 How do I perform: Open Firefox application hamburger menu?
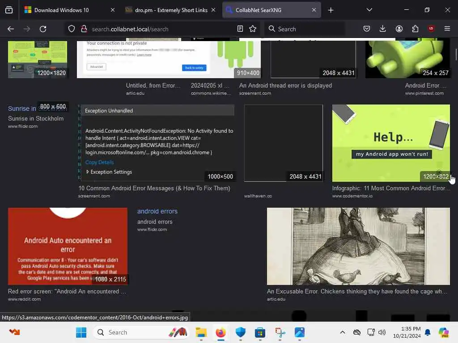pyautogui.click(x=447, y=29)
